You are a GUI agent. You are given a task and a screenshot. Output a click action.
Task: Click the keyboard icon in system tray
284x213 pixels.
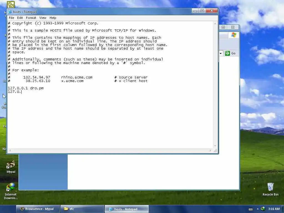[x=251, y=209]
